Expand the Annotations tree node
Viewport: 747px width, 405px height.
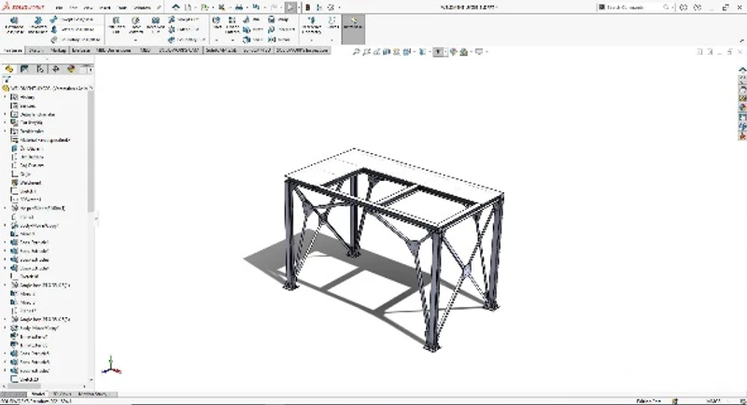(6, 114)
